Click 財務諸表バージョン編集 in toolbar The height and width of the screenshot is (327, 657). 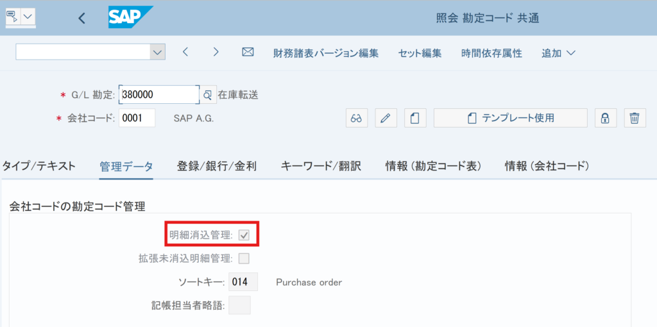coord(326,53)
